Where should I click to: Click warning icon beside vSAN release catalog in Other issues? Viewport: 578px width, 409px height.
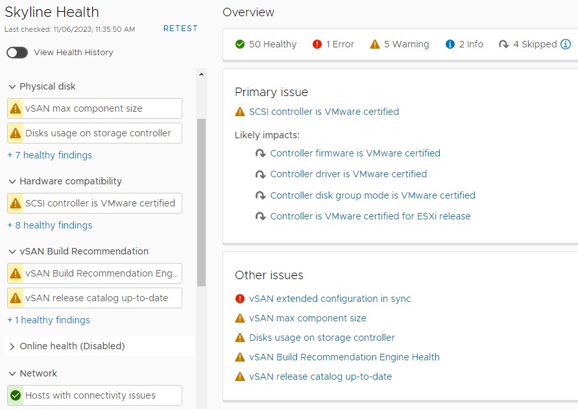pos(240,377)
